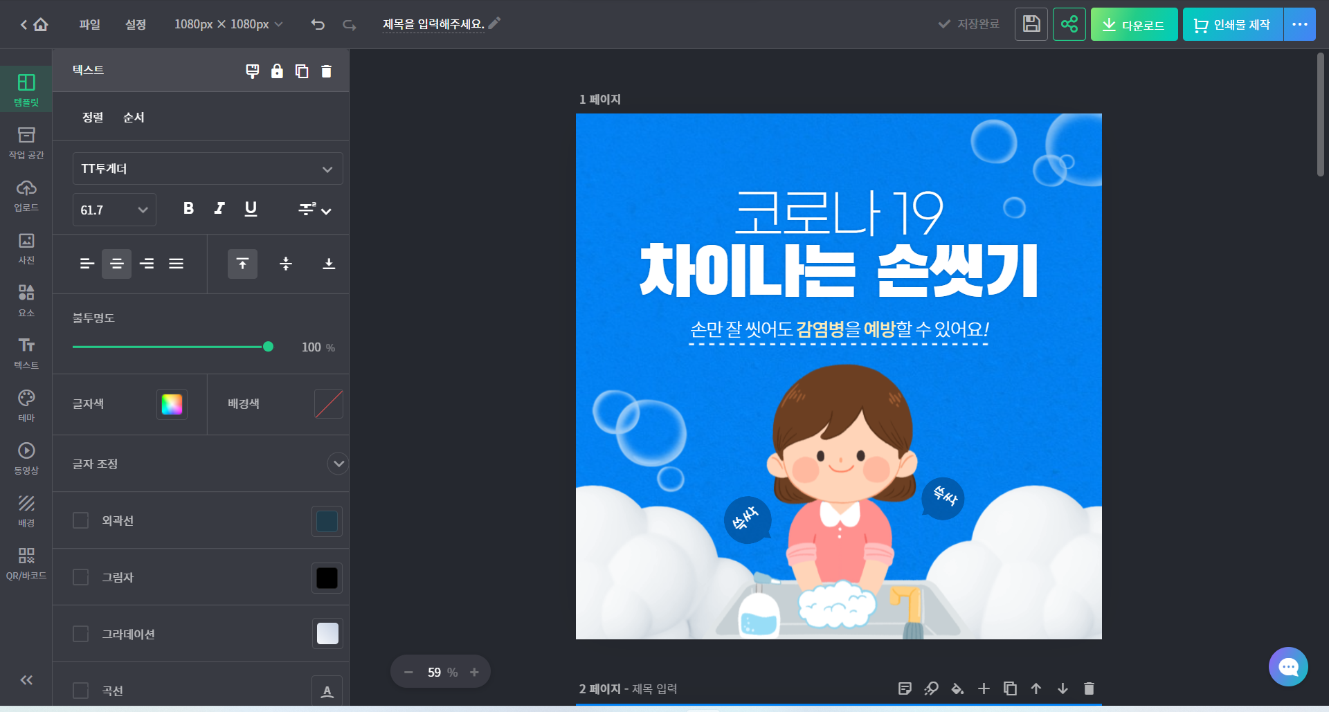The image size is (1329, 712).
Task: Click the 다운로드 button
Action: click(x=1134, y=24)
